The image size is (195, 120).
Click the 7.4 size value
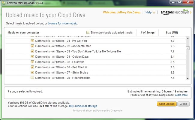tap(172, 78)
